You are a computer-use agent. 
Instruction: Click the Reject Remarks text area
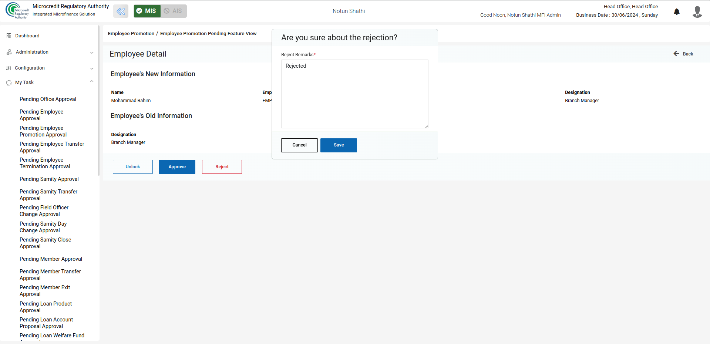click(x=354, y=94)
